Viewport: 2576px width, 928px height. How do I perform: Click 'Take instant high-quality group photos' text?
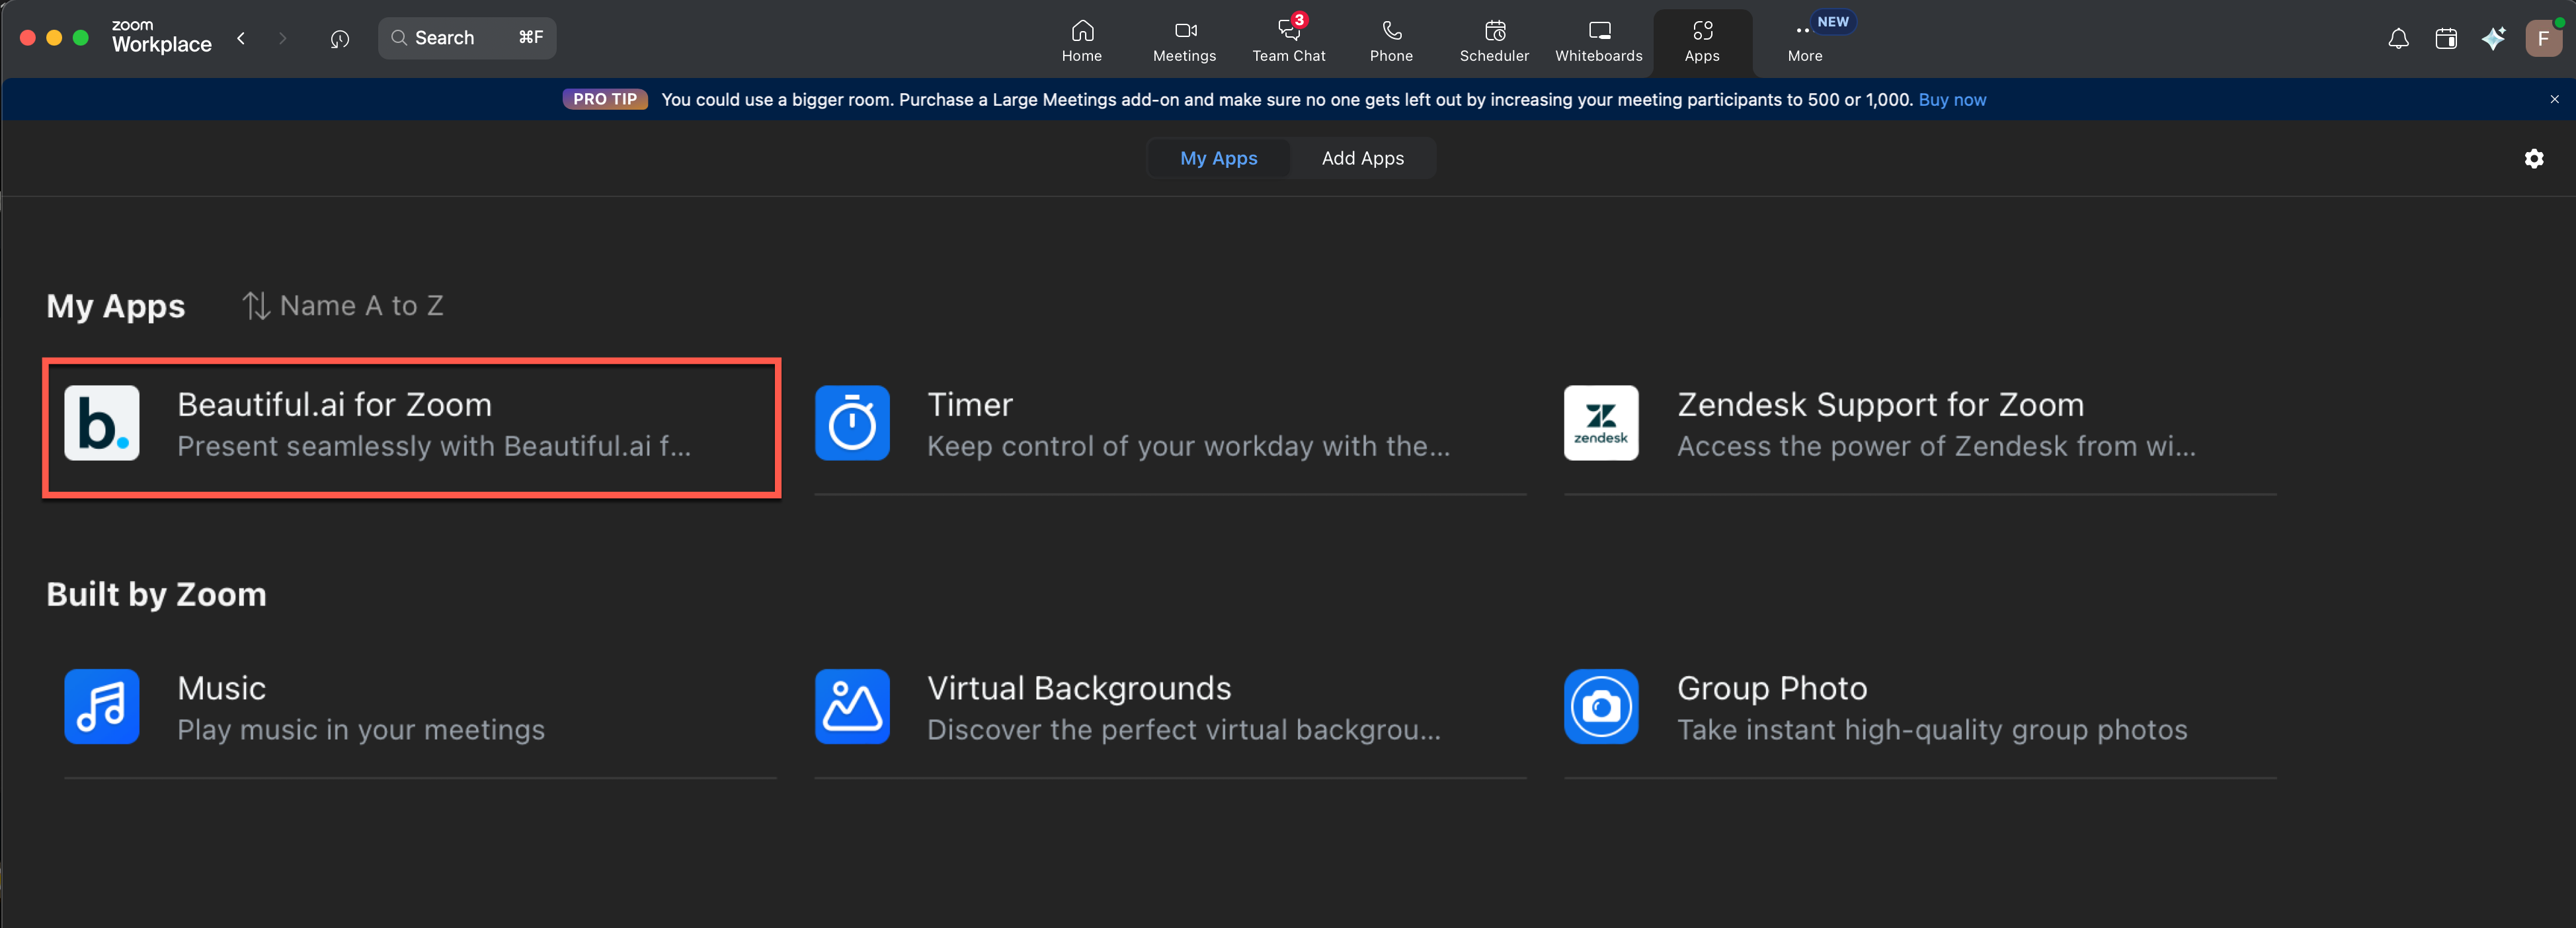[1932, 730]
